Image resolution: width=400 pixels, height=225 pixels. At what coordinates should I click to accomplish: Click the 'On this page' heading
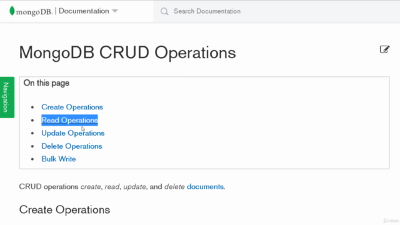46,83
